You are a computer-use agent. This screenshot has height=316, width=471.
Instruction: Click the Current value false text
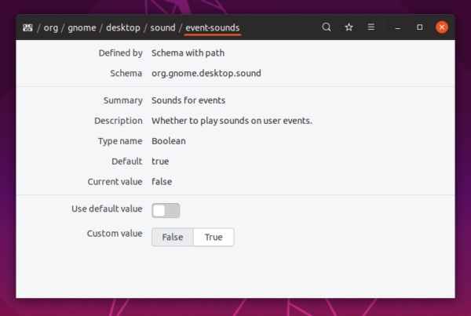(162, 182)
